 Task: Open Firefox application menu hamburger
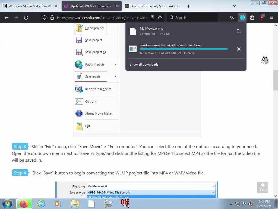pos(271,17)
